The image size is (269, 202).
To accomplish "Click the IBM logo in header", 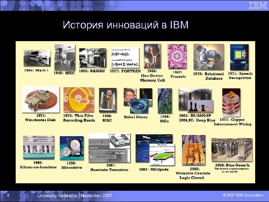I will pos(258,5).
